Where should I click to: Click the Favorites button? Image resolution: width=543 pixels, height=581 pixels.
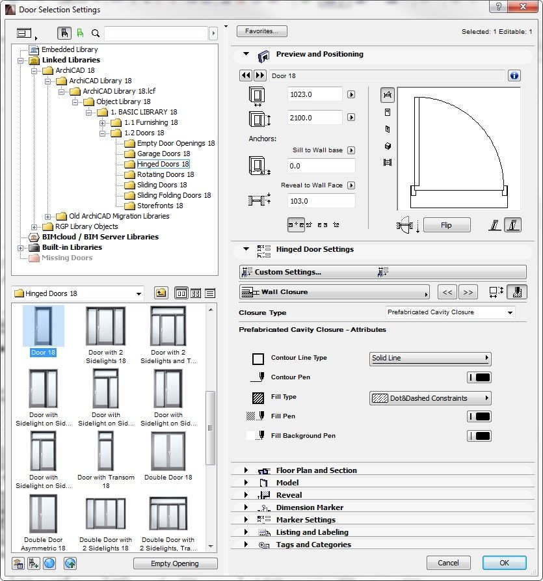(x=262, y=31)
